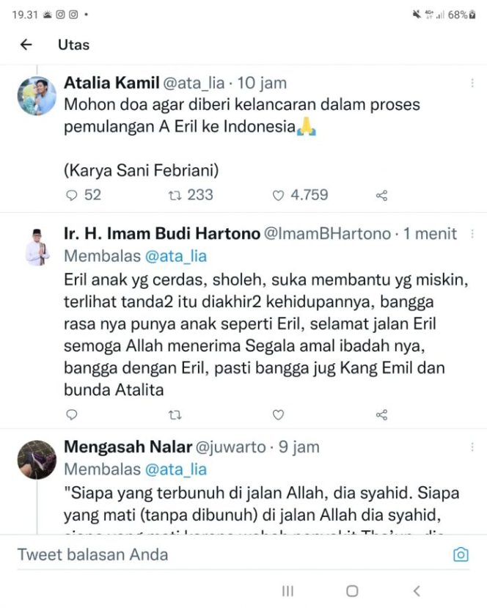Viewport: 487px width, 608px height.
Task: Open camera to attach photo to reply
Action: [461, 556]
